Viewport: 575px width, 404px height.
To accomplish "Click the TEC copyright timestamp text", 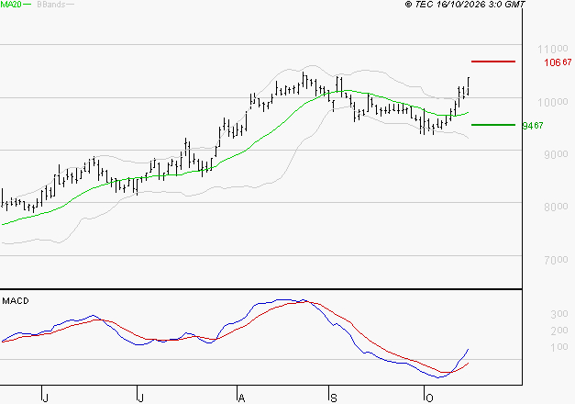I will pyautogui.click(x=465, y=5).
